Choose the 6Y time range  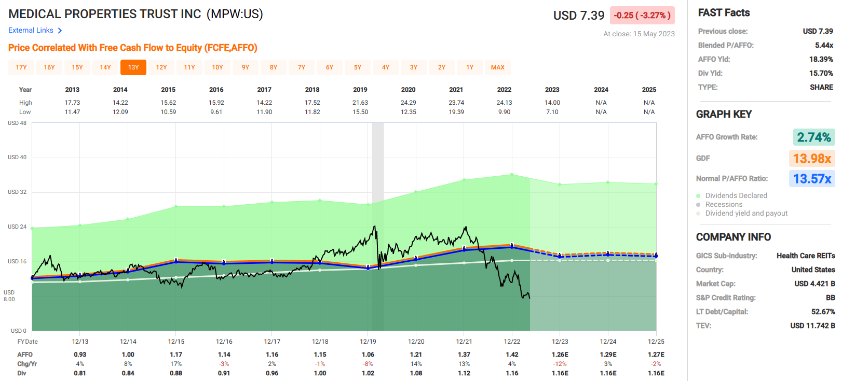(330, 67)
